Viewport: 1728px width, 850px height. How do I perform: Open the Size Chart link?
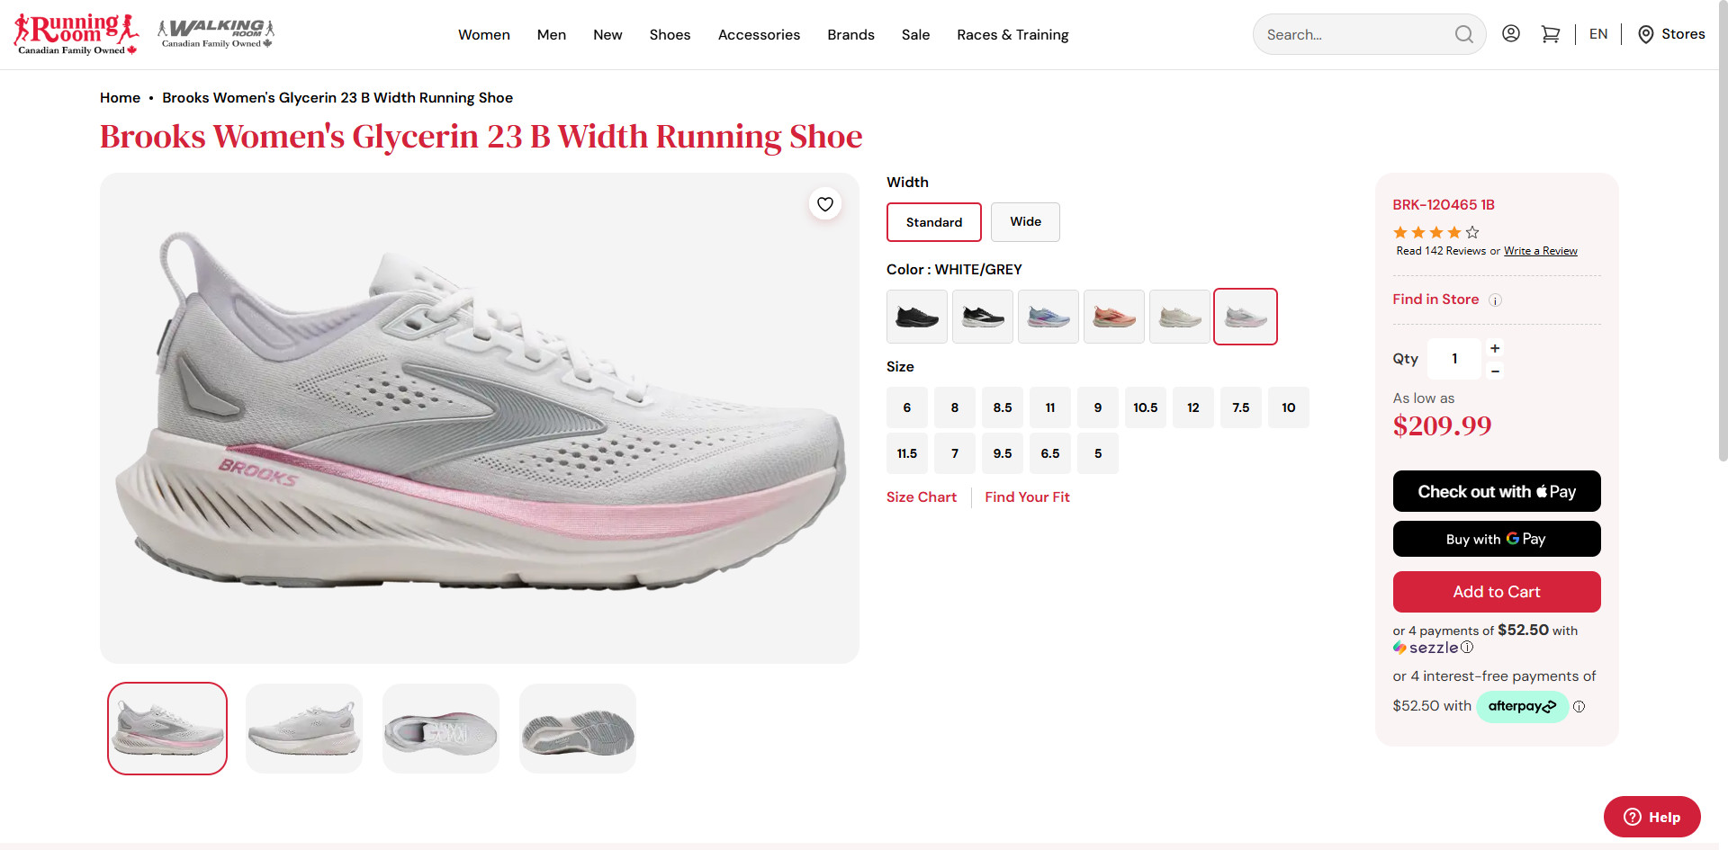922,497
